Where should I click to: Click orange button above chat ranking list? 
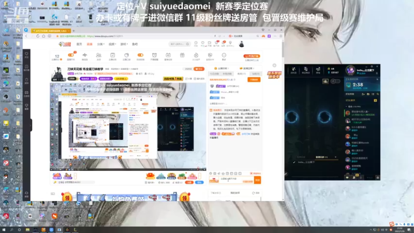coord(254,80)
